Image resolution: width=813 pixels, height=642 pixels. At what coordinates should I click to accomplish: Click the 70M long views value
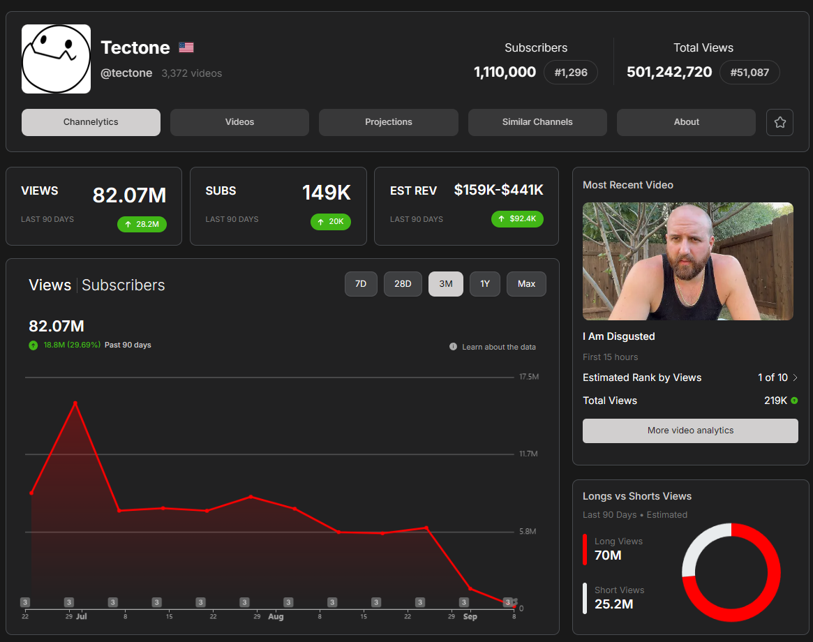(608, 555)
